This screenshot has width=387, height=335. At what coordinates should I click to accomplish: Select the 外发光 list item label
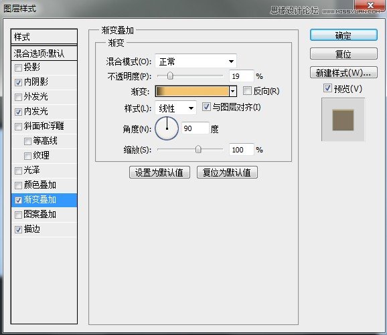pyautogui.click(x=36, y=97)
